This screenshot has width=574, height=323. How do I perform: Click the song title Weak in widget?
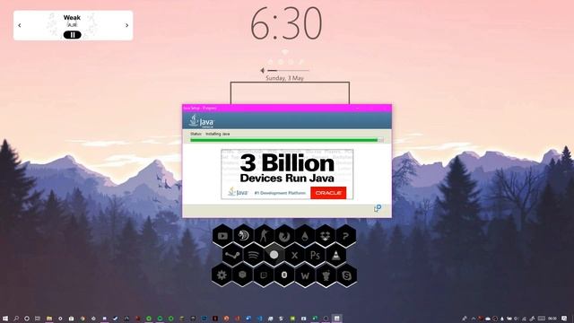click(x=72, y=17)
